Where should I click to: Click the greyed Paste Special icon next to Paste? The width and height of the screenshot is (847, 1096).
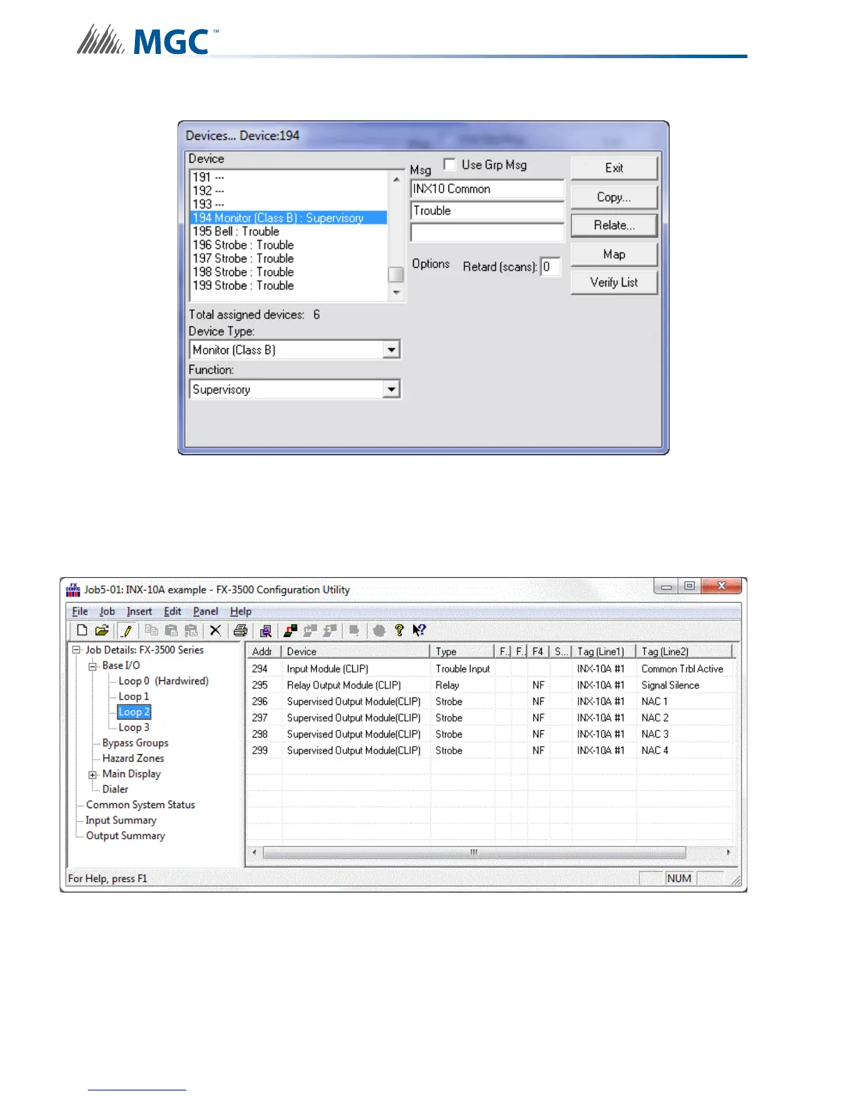click(x=191, y=630)
